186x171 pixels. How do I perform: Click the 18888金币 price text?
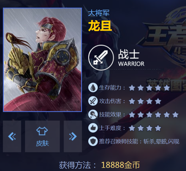[120, 165]
